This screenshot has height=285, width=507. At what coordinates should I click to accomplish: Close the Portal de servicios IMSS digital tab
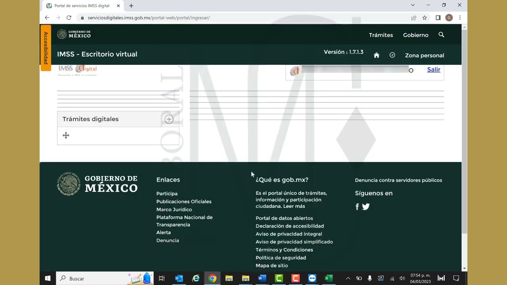(x=118, y=6)
